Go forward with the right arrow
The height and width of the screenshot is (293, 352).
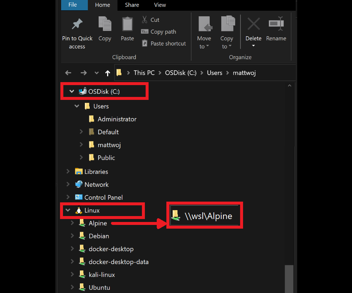tap(83, 73)
